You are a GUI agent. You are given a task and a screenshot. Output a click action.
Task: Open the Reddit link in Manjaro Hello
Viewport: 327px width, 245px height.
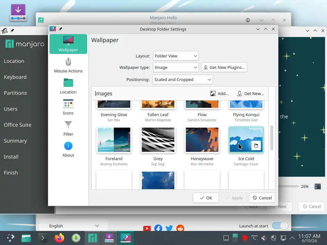(180, 228)
